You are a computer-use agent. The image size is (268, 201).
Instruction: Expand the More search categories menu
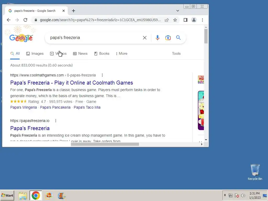point(121,53)
